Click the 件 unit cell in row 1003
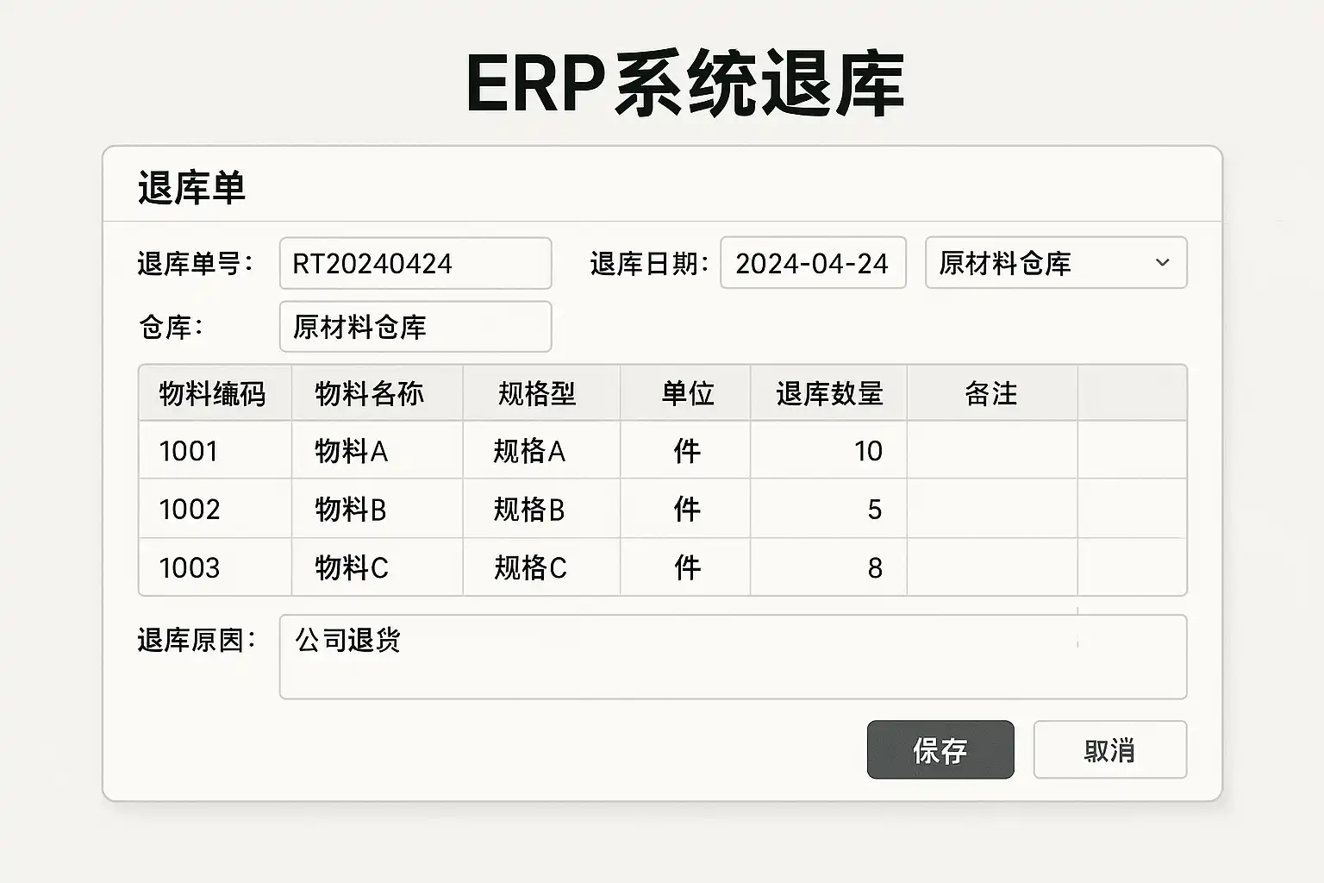Screen dimensions: 1324x883 pyautogui.click(x=685, y=567)
